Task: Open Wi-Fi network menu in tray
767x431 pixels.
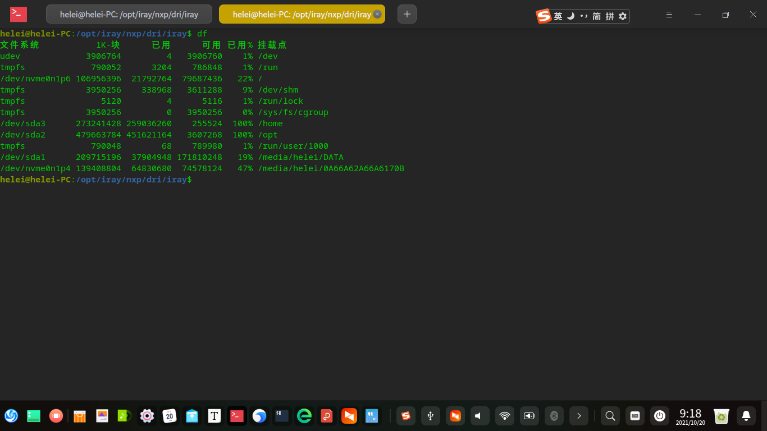Action: pos(504,416)
